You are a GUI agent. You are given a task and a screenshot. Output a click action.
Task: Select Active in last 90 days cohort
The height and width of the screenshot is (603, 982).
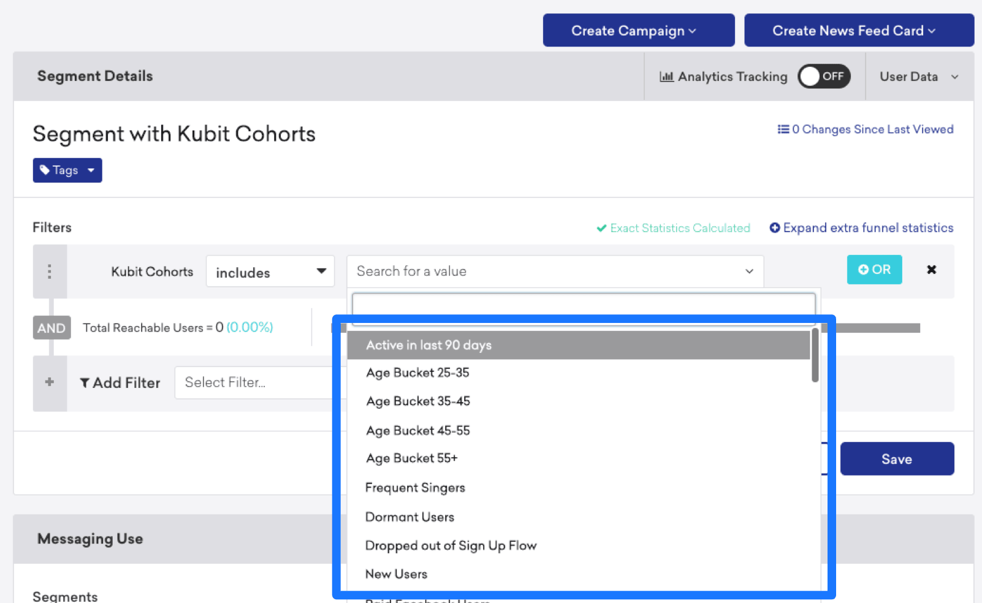(x=428, y=345)
